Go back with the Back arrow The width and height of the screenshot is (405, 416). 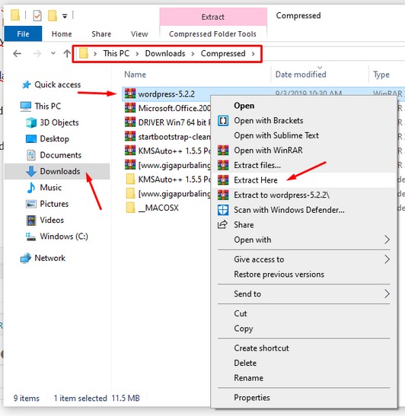18,53
